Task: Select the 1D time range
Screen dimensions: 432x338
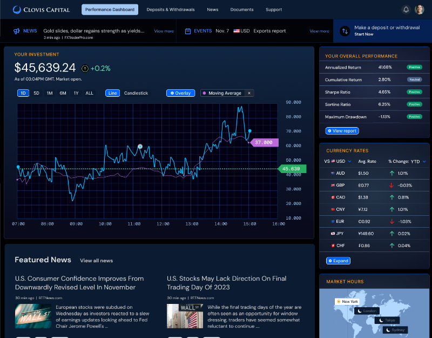Action: point(23,93)
